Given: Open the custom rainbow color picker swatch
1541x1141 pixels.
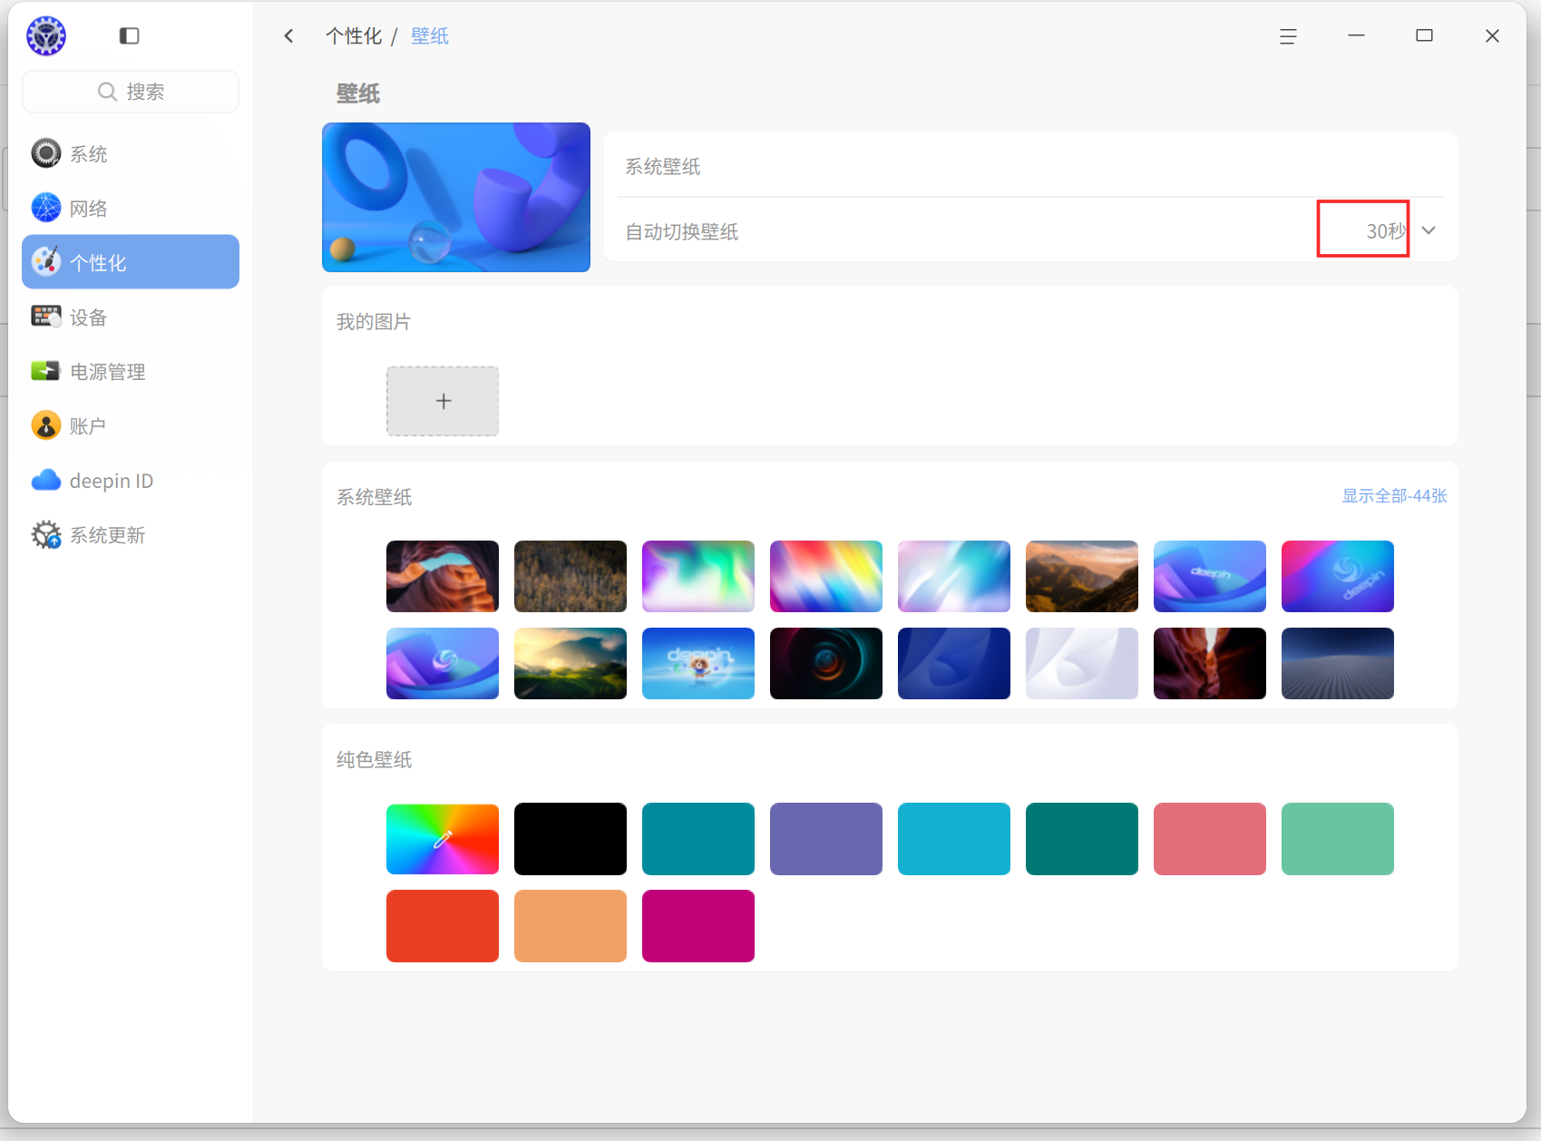Looking at the screenshot, I should pos(443,839).
